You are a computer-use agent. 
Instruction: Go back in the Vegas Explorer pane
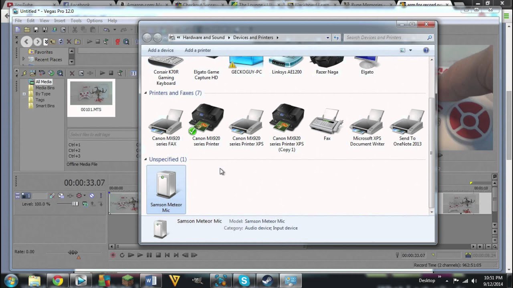[26, 42]
